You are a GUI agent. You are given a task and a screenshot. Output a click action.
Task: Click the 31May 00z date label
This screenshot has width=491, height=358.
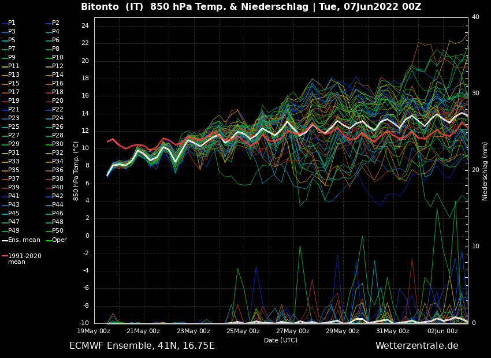tap(393, 331)
